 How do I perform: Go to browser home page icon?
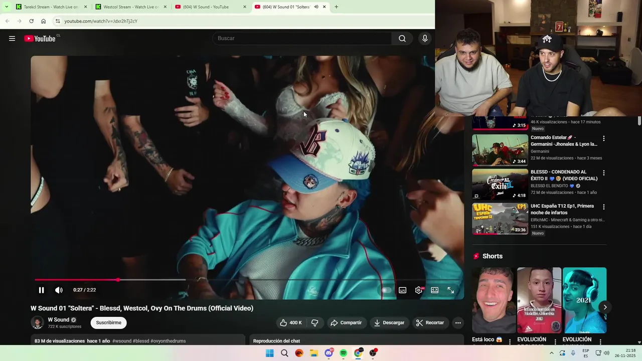[44, 21]
